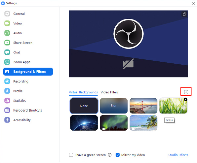
Task: Pick the Northern Lights video background
Action: tap(114, 123)
